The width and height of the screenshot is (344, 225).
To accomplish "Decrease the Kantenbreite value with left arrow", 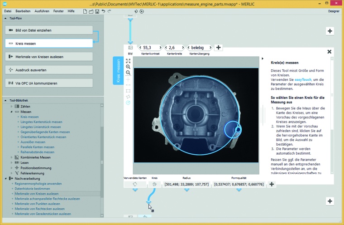I will pos(167,48).
